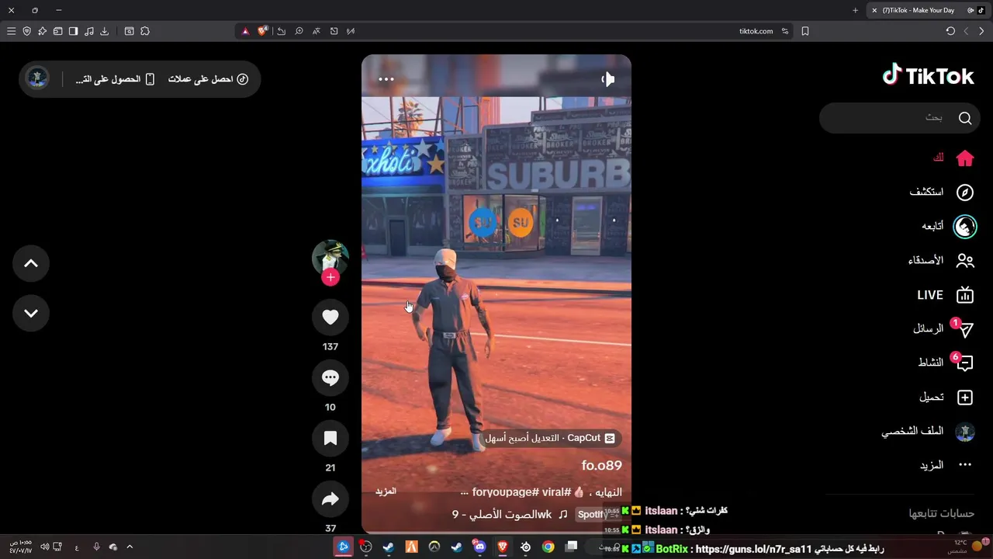Click the TikTok logo
Screen dimensions: 993x559
pyautogui.click(x=929, y=75)
